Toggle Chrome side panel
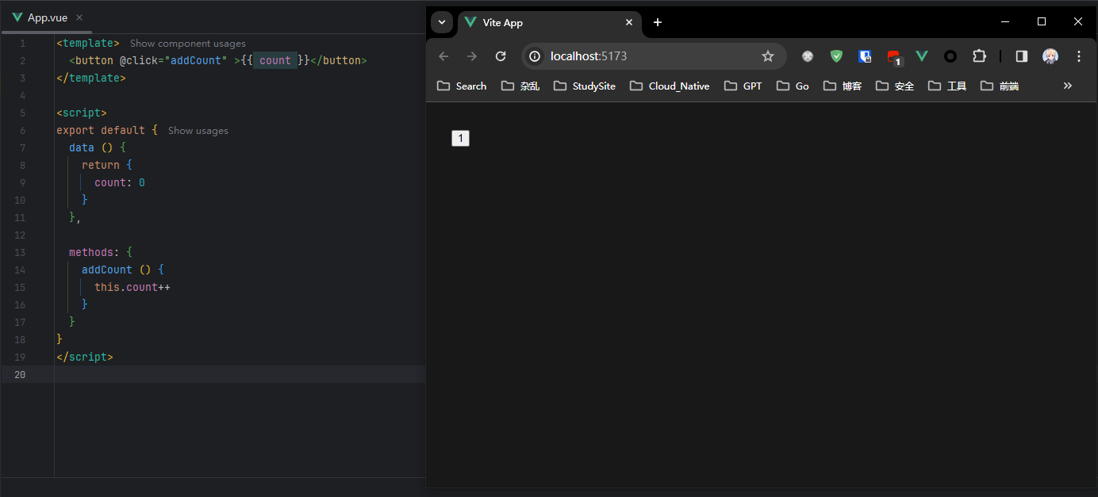This screenshot has height=497, width=1098. coord(1022,56)
